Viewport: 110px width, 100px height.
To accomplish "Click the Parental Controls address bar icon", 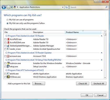I will coord(15,7).
